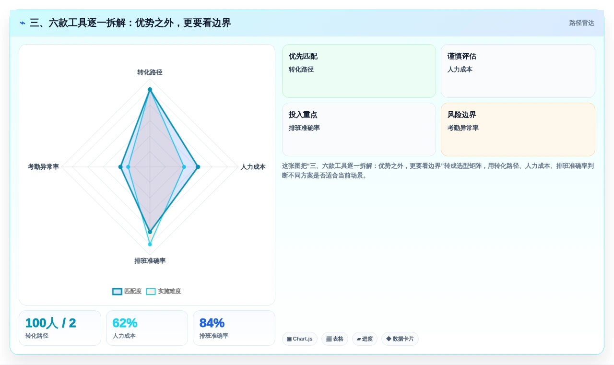
Task: Open the 优先匹配 card
Action: [359, 71]
